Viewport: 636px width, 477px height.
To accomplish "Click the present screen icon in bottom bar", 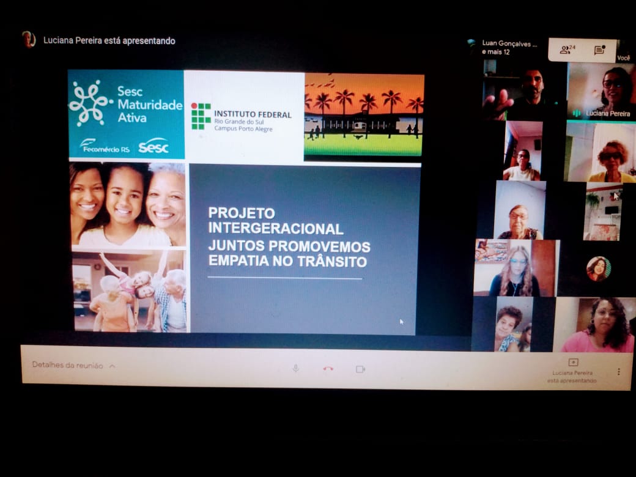I will [573, 363].
